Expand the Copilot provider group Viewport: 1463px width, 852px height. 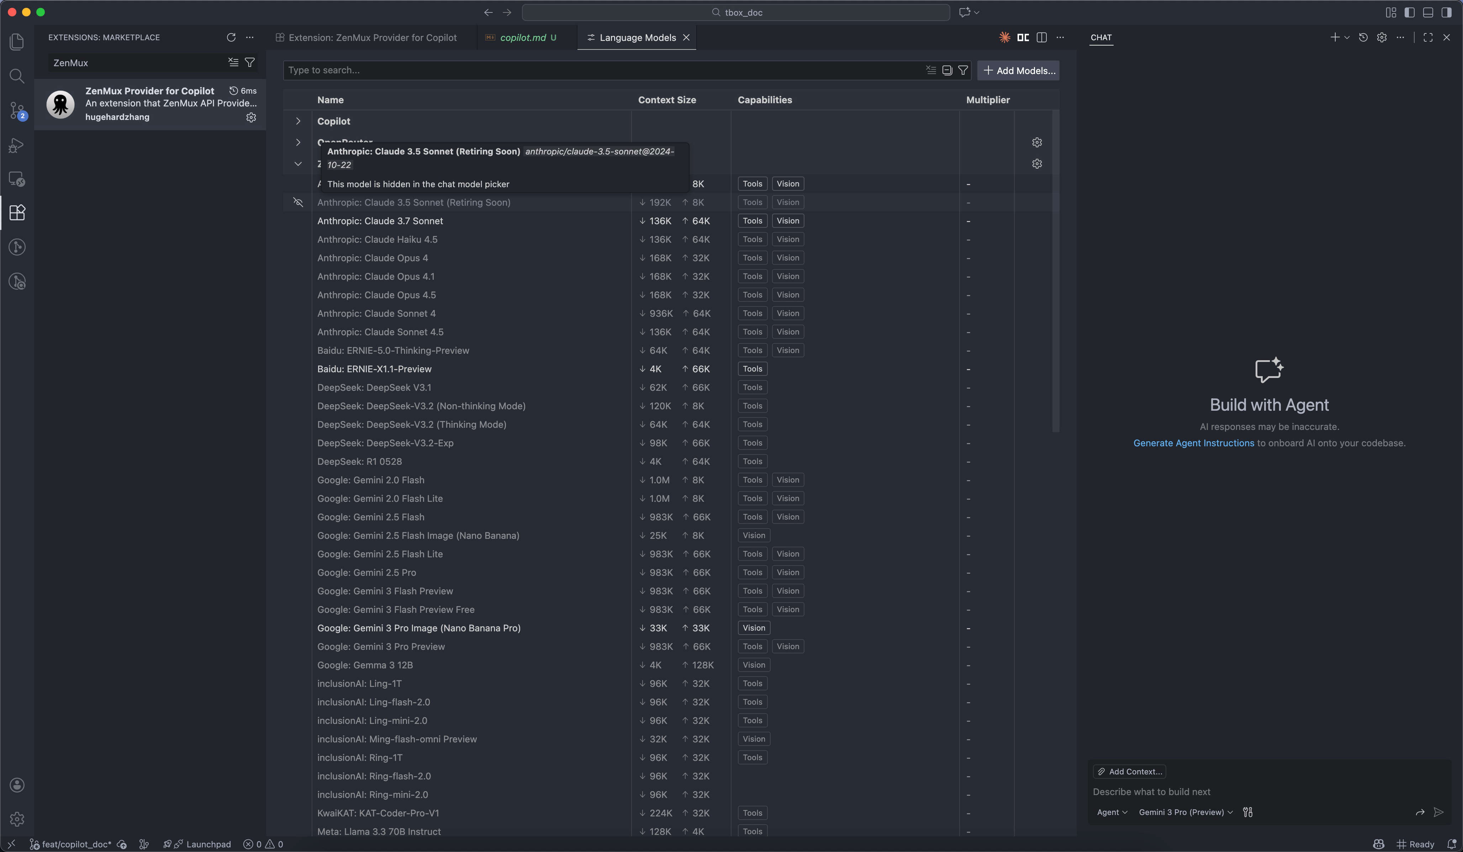298,121
